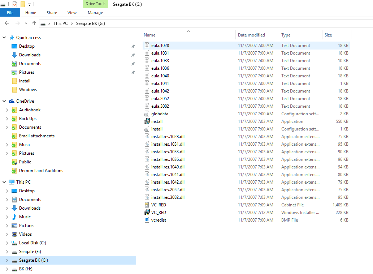The height and width of the screenshot is (274, 373).
Task: Click 'Seagate BK (G:)' in the address bar breadcrumb
Action: [90, 23]
